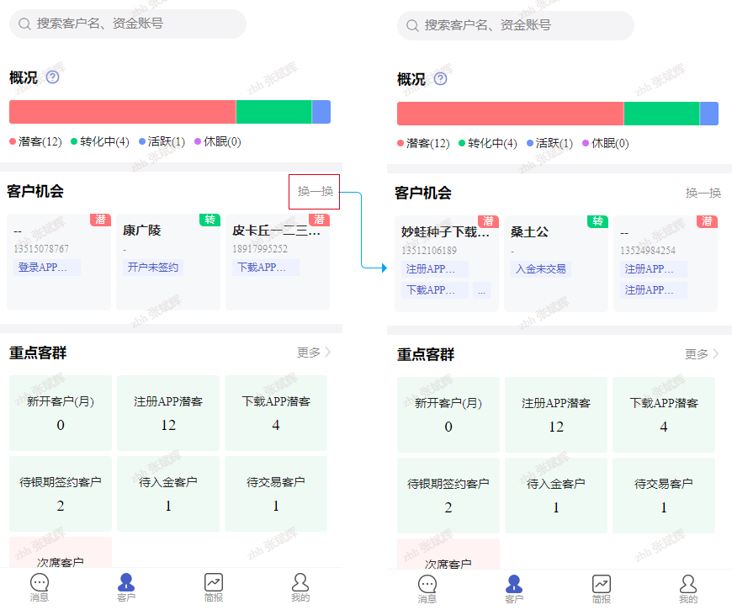Click the 转 badge on 桑土公 card
Screen dimensions: 732x610
(x=597, y=221)
